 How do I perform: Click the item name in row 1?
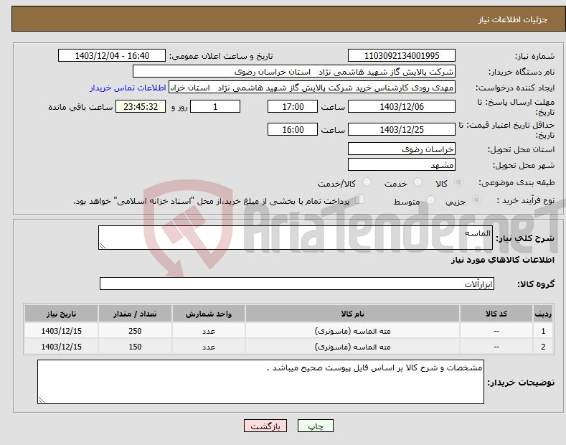click(x=352, y=331)
